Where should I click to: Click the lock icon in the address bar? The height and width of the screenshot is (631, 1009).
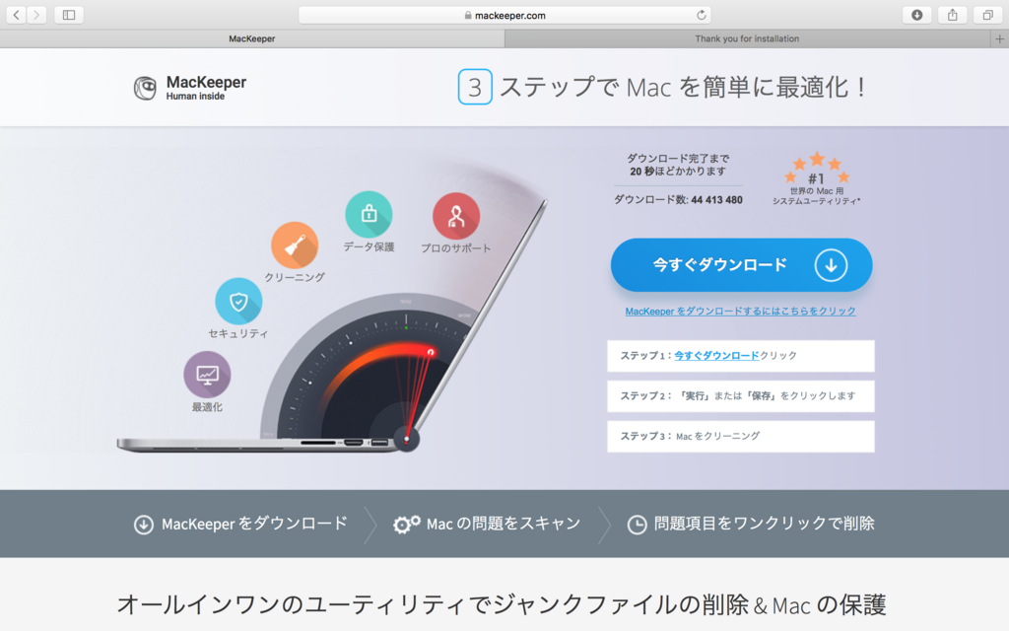[468, 16]
